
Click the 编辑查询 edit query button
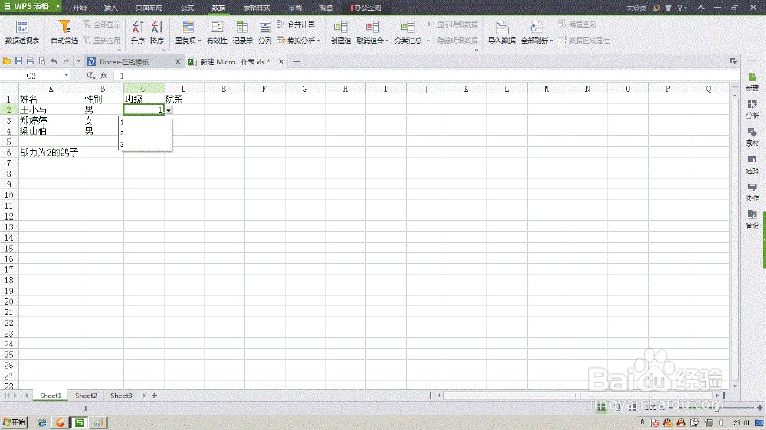[x=577, y=24]
